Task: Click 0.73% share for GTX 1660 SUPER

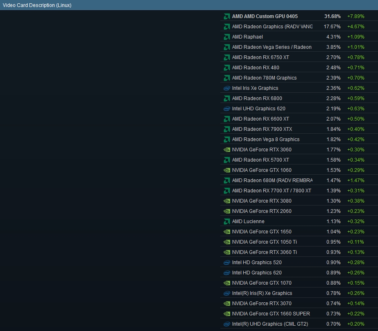Action: [333, 314]
